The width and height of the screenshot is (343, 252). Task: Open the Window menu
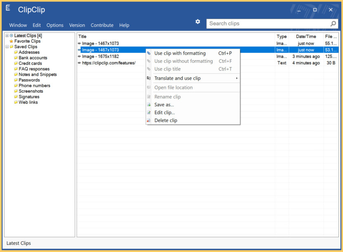[18, 25]
